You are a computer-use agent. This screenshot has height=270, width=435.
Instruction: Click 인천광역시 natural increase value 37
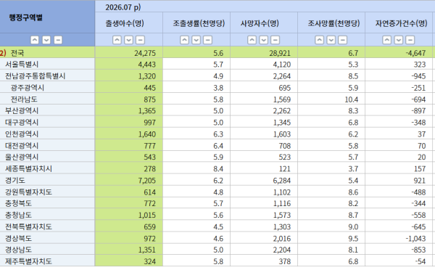(x=421, y=134)
